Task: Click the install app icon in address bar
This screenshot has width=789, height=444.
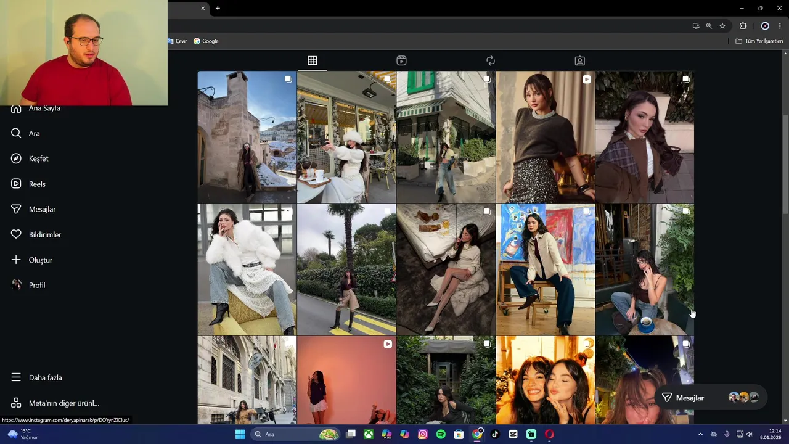Action: [x=696, y=26]
